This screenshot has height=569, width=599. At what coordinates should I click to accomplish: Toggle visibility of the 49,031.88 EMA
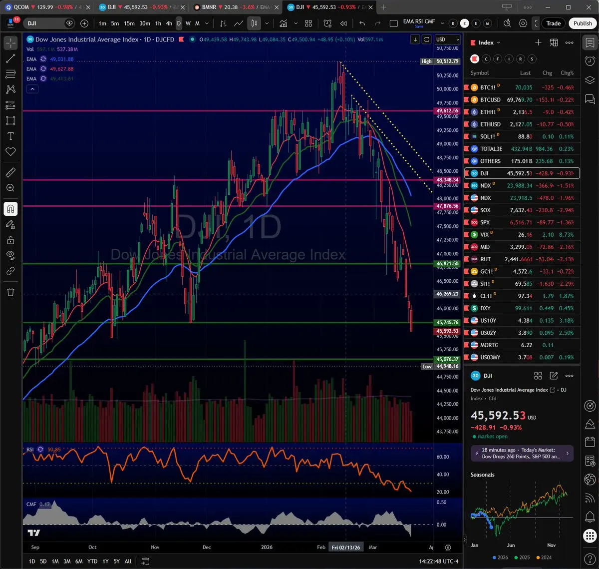tap(43, 59)
